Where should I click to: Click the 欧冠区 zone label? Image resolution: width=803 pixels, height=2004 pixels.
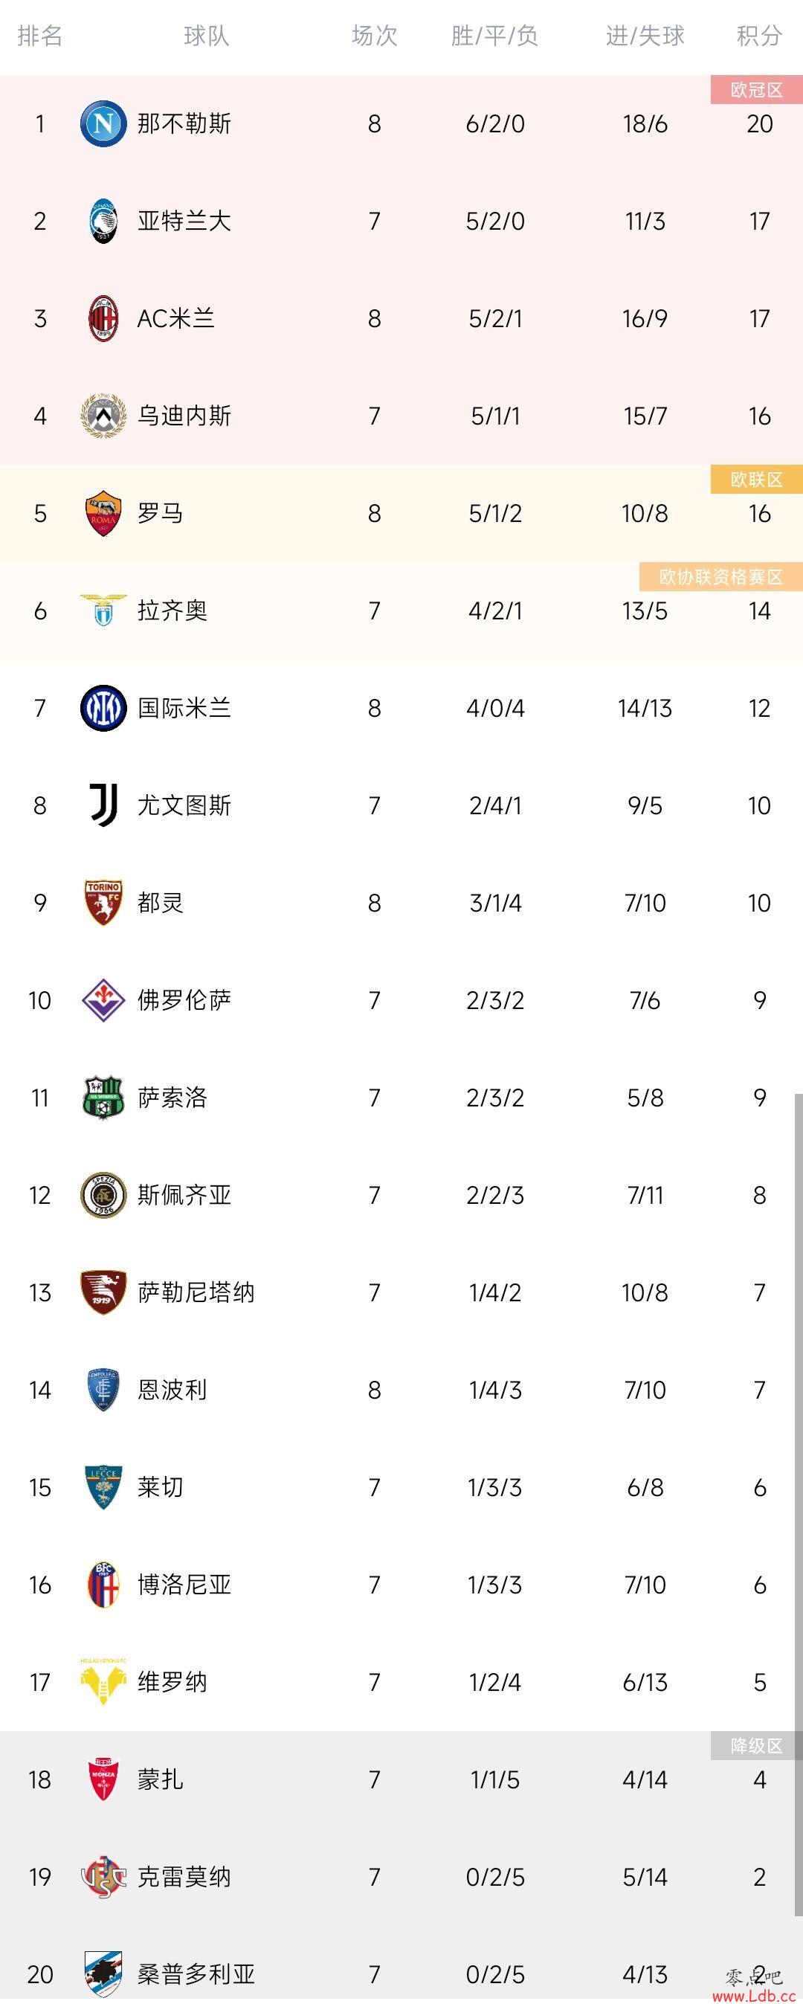(x=756, y=89)
